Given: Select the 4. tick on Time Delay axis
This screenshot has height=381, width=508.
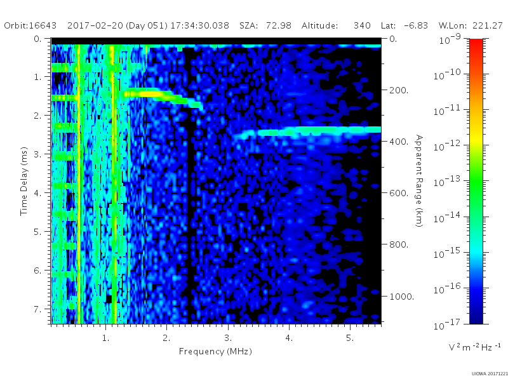Looking at the screenshot, I should point(37,193).
